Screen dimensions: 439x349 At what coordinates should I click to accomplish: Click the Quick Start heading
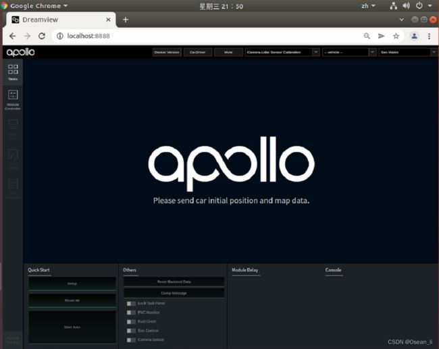pos(38,270)
